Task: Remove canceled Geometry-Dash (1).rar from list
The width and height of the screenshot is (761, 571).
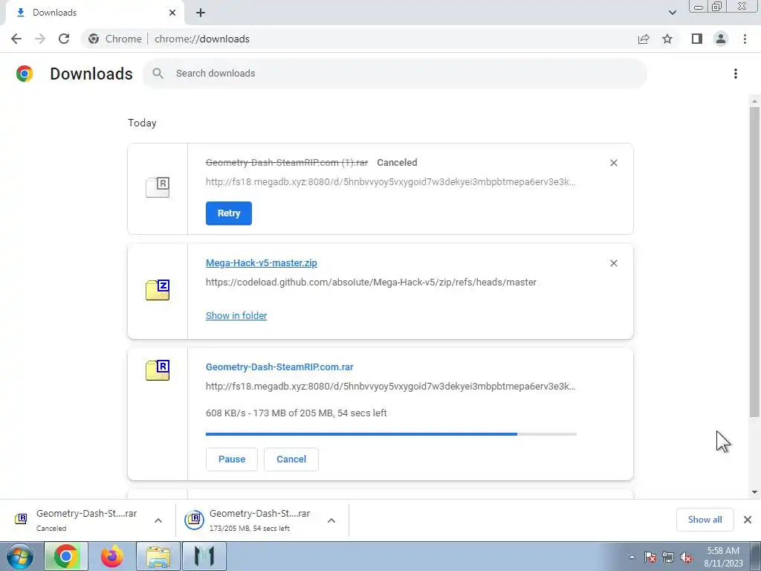Action: pos(613,163)
